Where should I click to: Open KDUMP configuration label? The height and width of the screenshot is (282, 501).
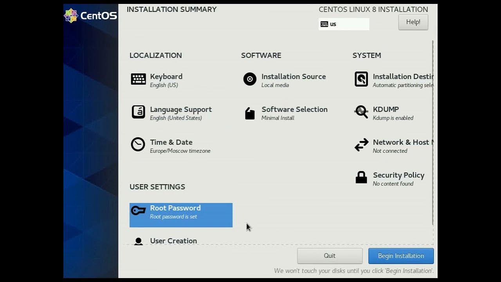[386, 109]
